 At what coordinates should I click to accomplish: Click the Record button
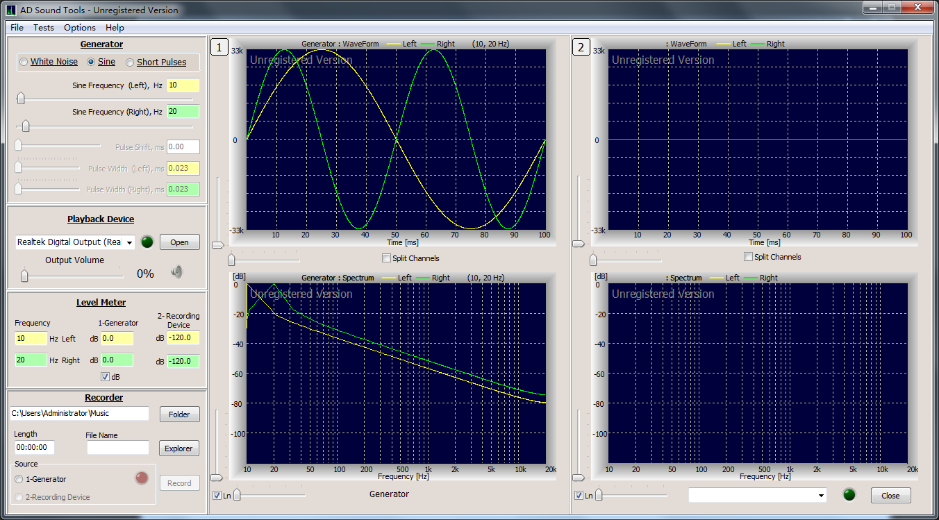(x=179, y=483)
